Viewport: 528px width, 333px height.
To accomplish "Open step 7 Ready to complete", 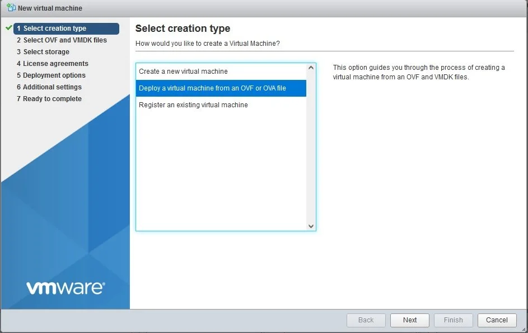I will click(x=49, y=99).
